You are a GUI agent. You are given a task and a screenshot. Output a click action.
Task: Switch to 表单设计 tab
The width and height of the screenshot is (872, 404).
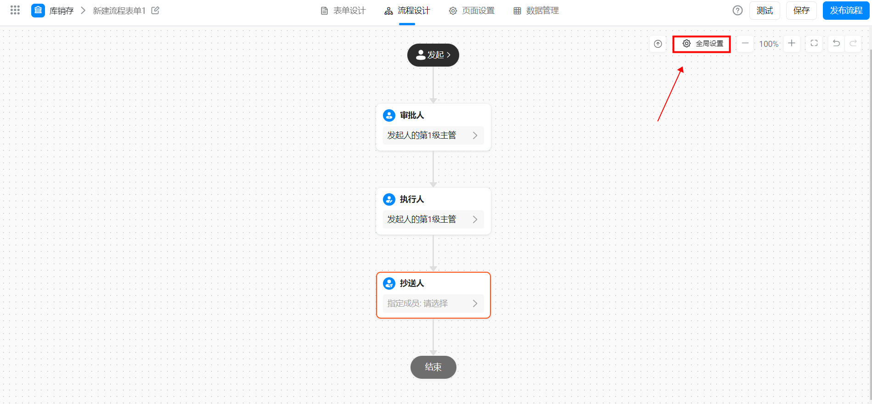(343, 11)
